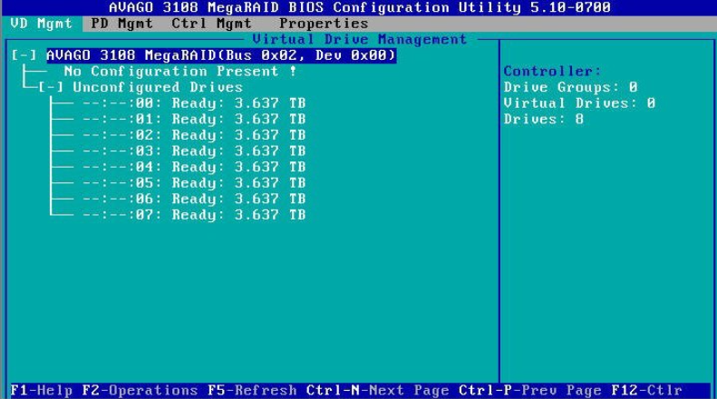The width and height of the screenshot is (717, 399).
Task: Open the PD Mgmt tab
Action: [x=121, y=24]
